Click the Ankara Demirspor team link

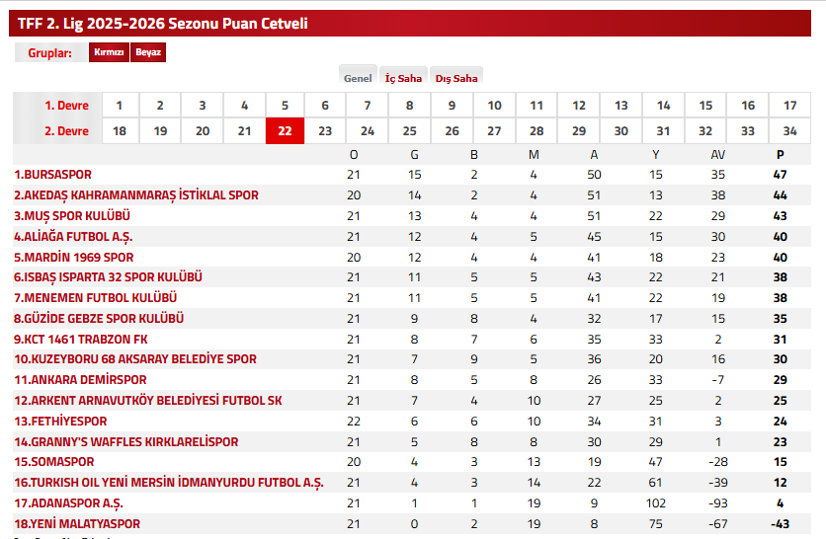[80, 380]
